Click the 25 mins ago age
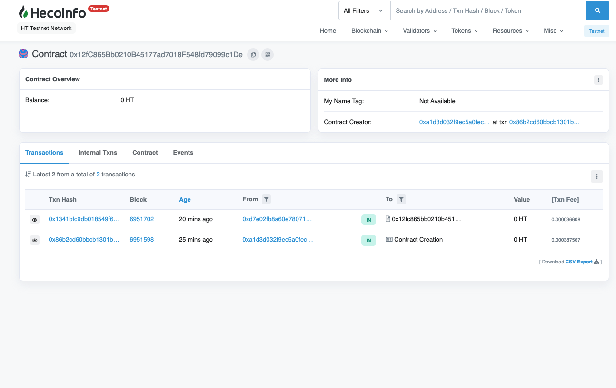The height and width of the screenshot is (388, 616). tap(196, 240)
